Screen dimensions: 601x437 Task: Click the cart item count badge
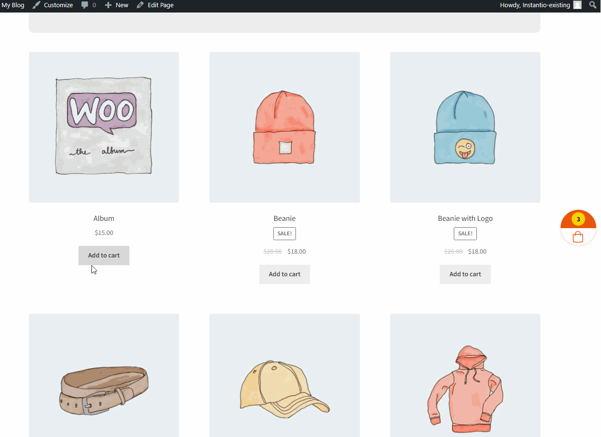[x=578, y=219]
